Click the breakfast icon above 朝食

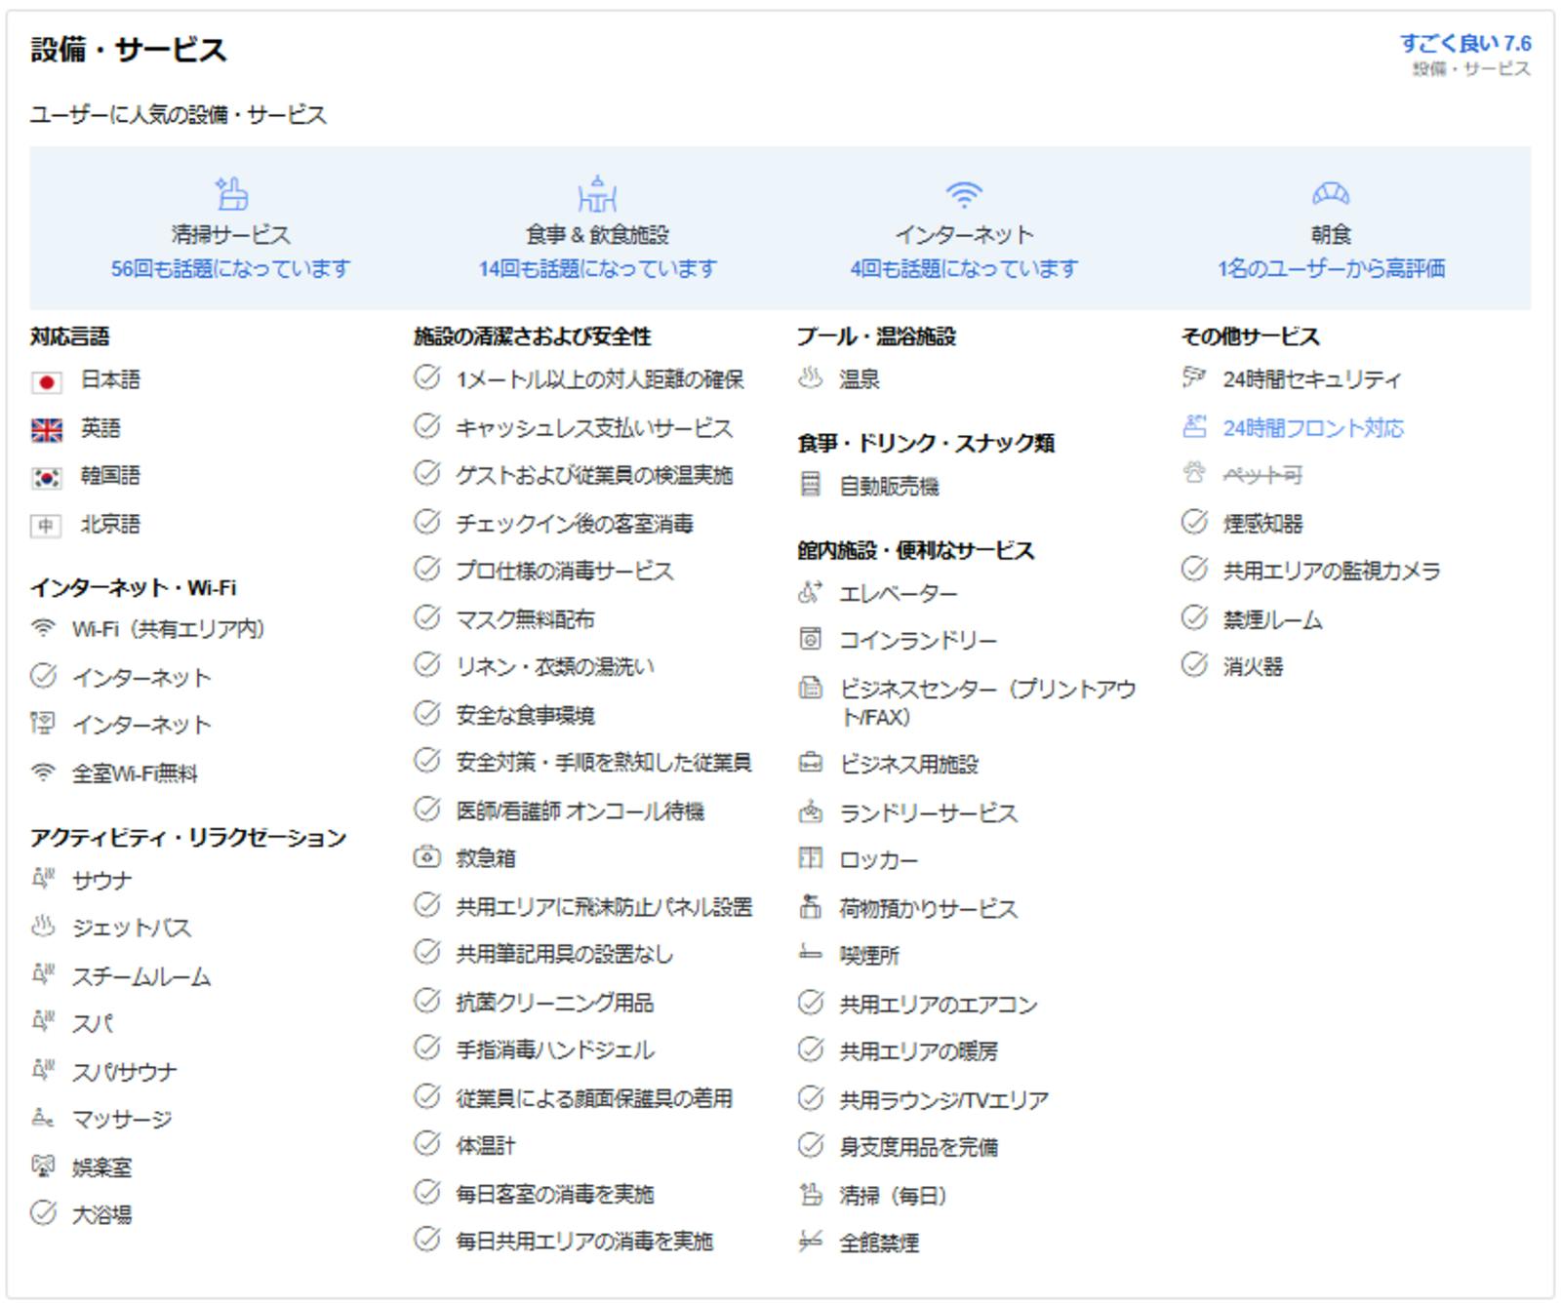[x=1331, y=194]
